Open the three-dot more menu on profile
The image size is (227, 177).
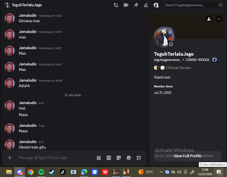click(x=219, y=19)
